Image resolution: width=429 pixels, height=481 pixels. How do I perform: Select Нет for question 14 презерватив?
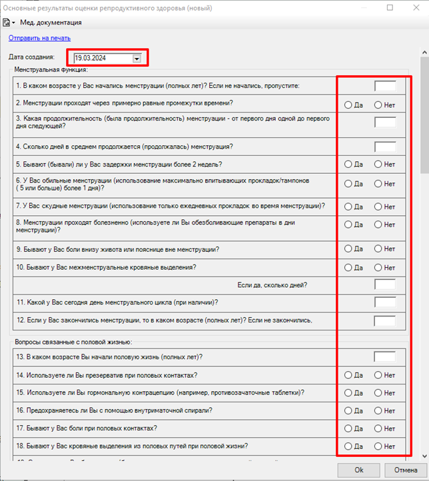pos(384,375)
